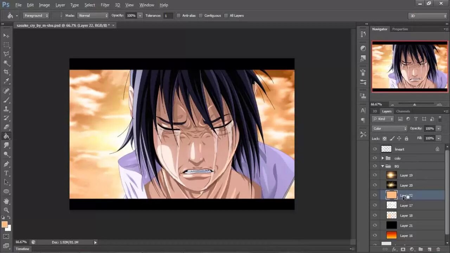Lock all attributes padlock icon
This screenshot has height=253, width=450.
tap(406, 138)
